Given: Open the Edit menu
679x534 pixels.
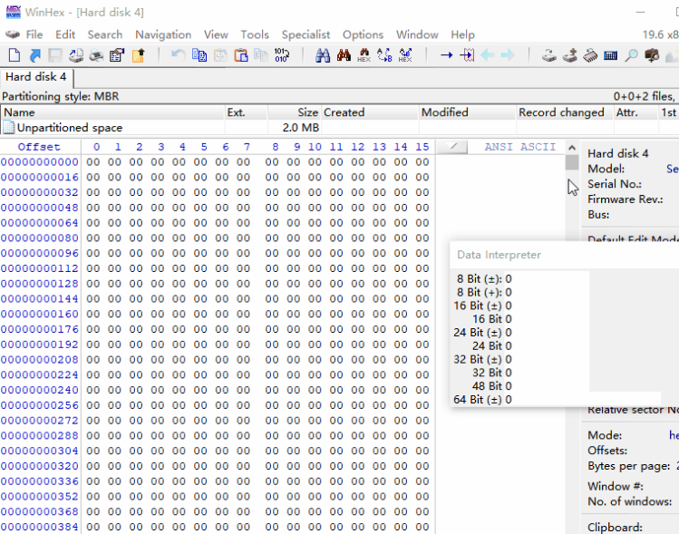Looking at the screenshot, I should pyautogui.click(x=65, y=34).
